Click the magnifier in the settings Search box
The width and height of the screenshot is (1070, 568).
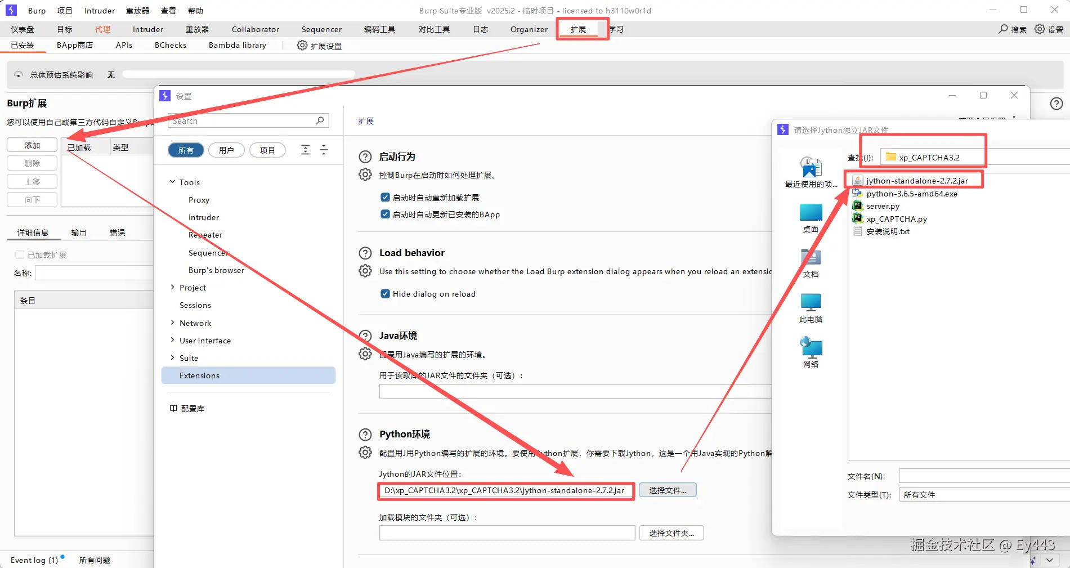[320, 120]
